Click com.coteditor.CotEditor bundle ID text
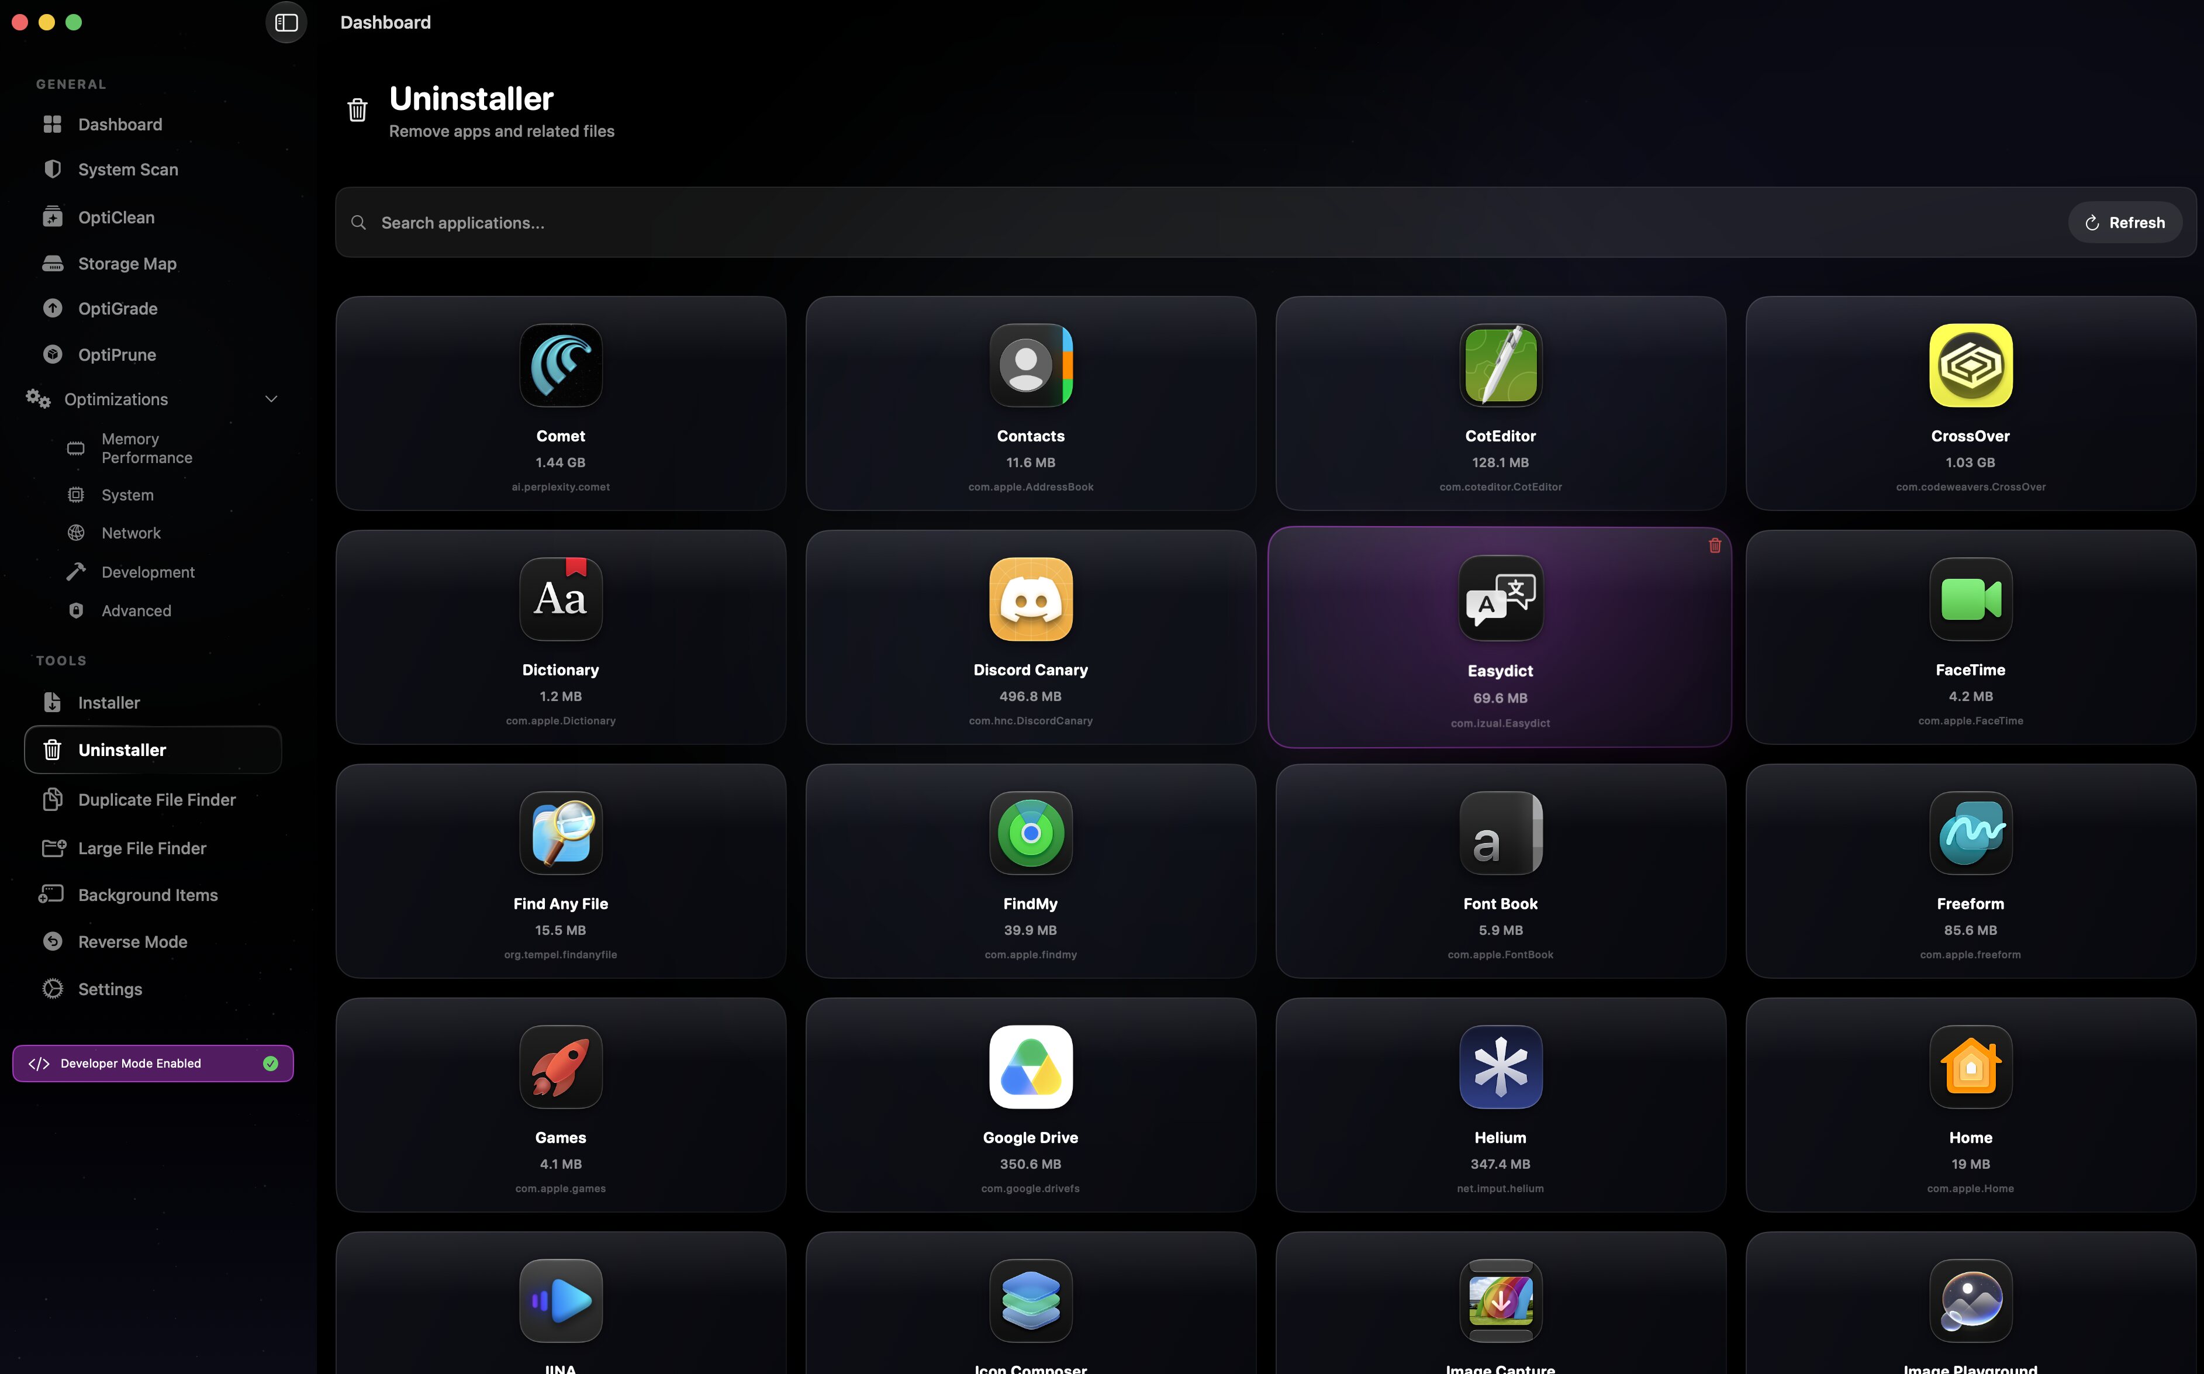2204x1374 pixels. [1500, 487]
